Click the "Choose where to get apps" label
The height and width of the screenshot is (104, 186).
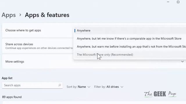(23, 30)
